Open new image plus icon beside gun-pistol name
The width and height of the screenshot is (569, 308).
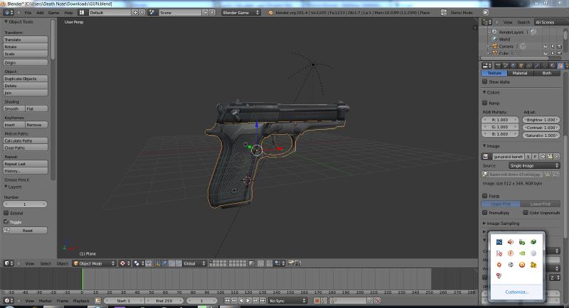pos(543,156)
